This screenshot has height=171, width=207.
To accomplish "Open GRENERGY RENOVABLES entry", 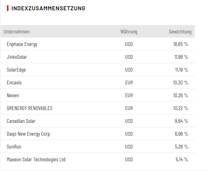I will [x=29, y=108].
